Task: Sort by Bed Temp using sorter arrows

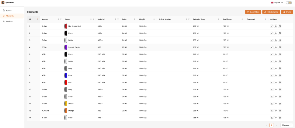Action: 242,19
